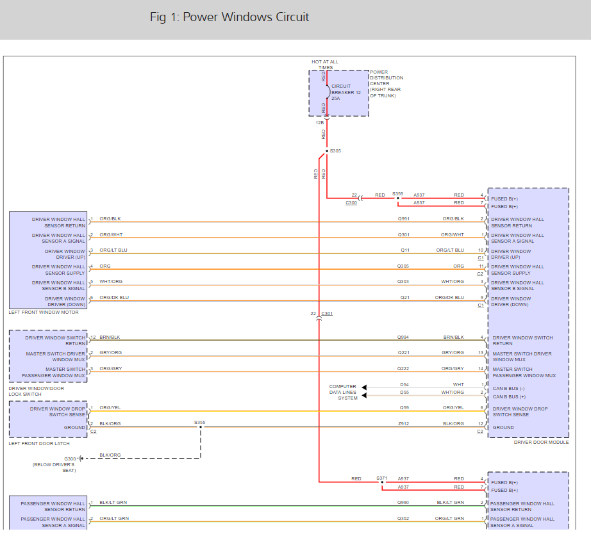Click the Driver Door Module label
591x545 pixels.
tap(541, 442)
